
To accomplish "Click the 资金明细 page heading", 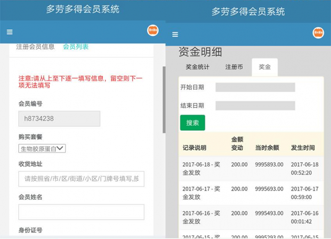I will pyautogui.click(x=200, y=52).
